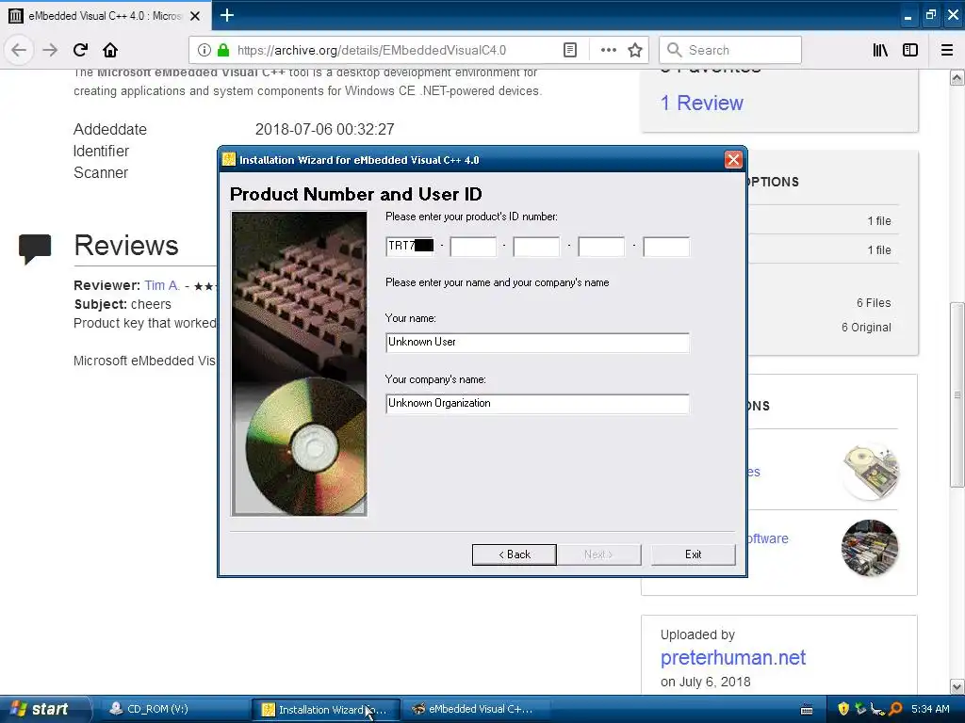Click the magnifier tray icon
The image size is (965, 723).
pos(895,709)
